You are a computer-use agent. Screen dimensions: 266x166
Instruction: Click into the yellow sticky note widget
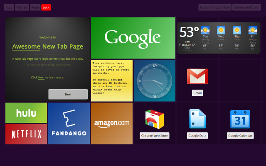pos(112,81)
